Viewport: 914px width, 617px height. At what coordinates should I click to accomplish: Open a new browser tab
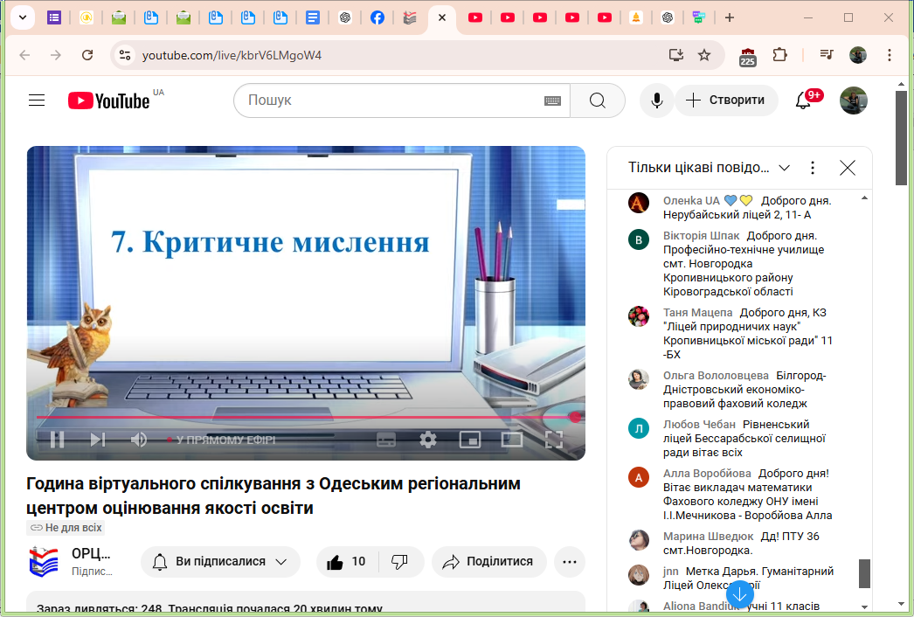(x=730, y=17)
